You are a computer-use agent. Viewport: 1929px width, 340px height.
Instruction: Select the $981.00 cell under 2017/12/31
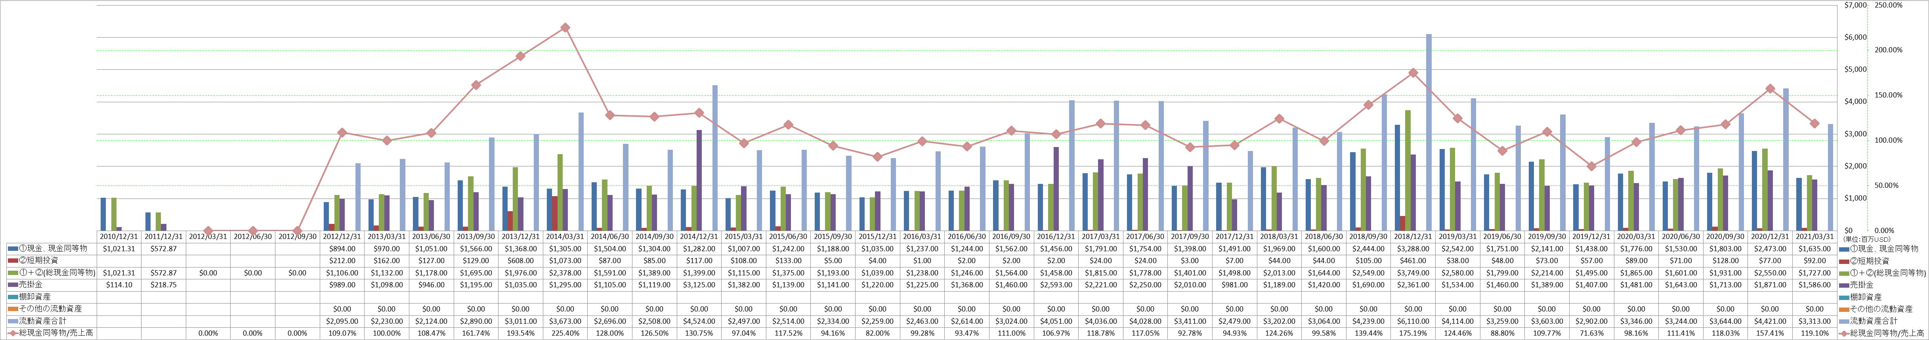[x=1234, y=285]
